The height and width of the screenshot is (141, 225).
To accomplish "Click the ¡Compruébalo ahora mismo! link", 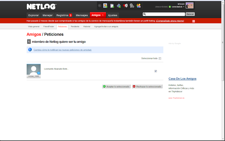I will [x=170, y=21].
